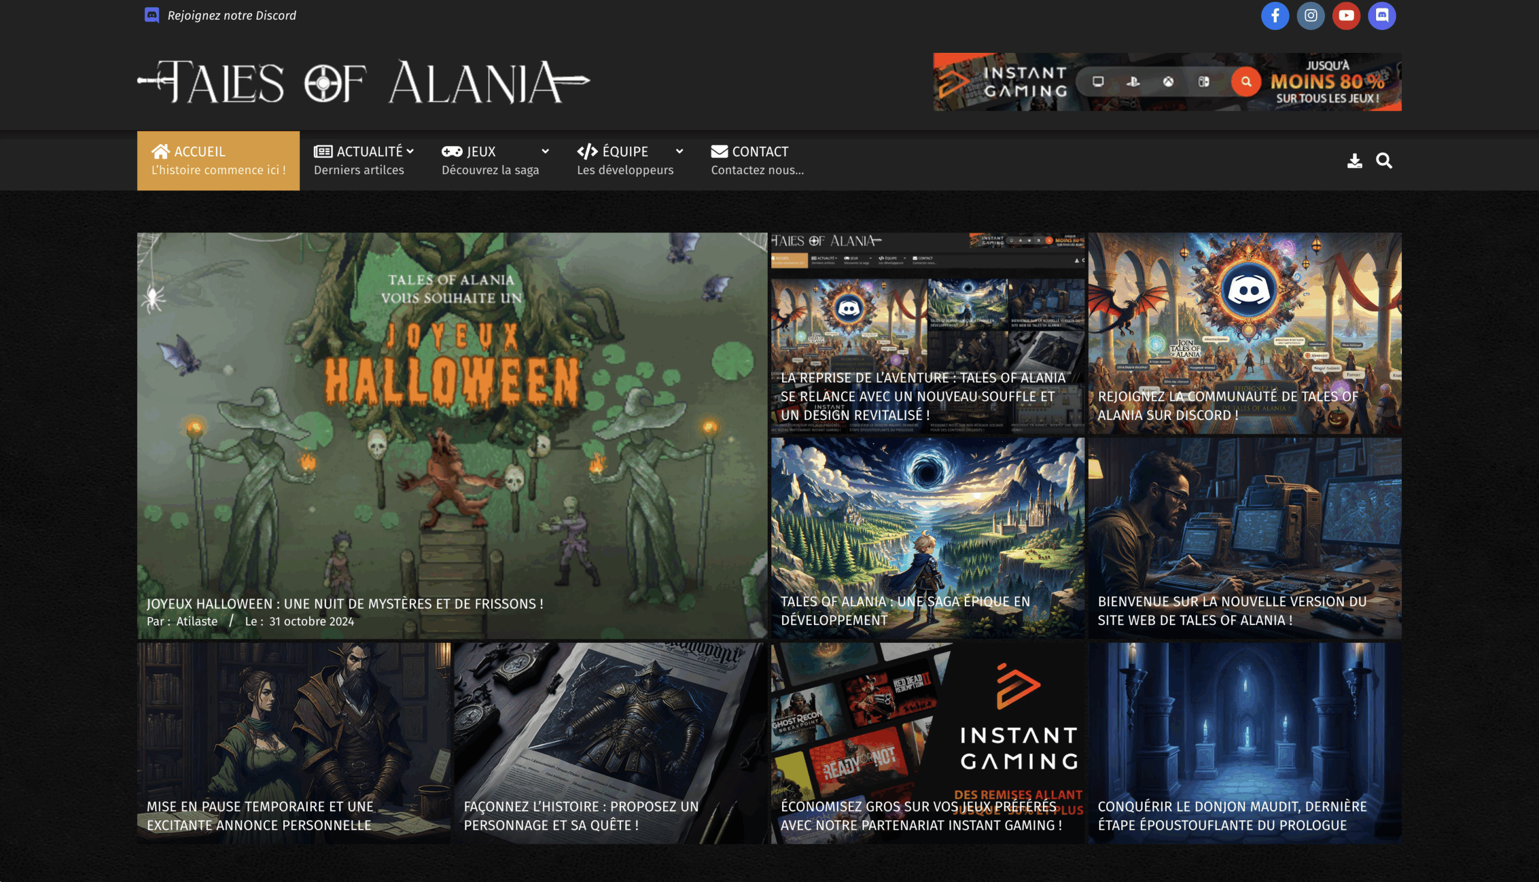The width and height of the screenshot is (1539, 882).
Task: Click the Discord logo beside Rejoignez notre Discord
Action: pyautogui.click(x=151, y=15)
